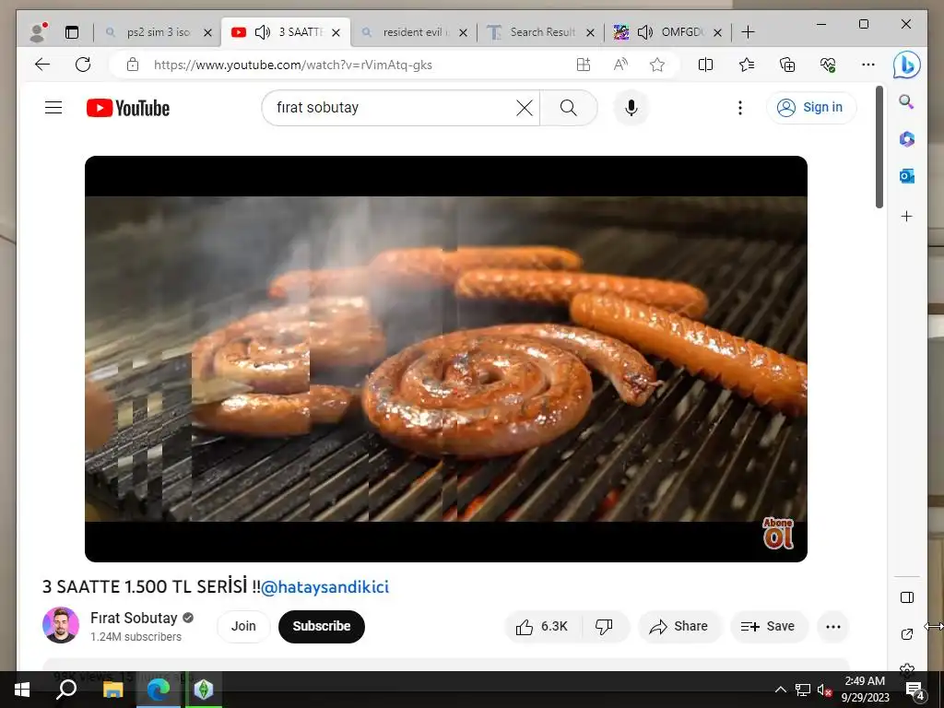Open the apps available icon in address bar
Screen dimensions: 944x708
click(583, 65)
